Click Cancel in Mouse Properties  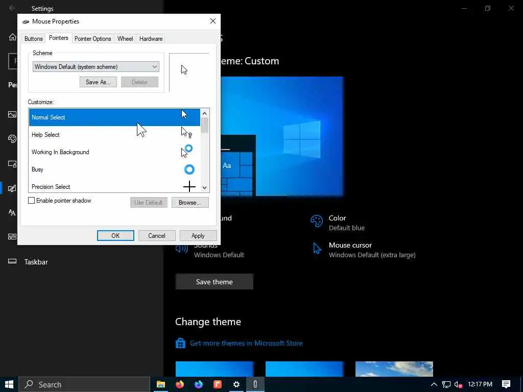coord(156,236)
